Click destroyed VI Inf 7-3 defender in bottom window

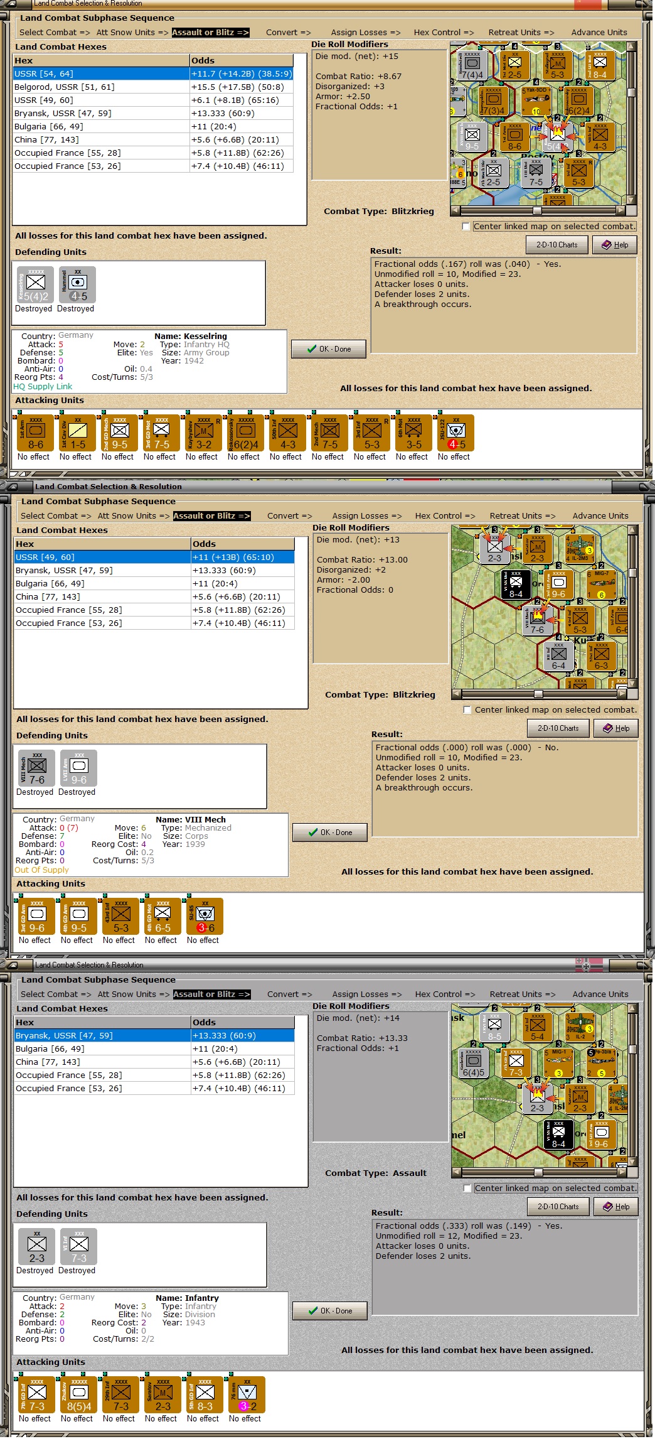pos(79,1246)
